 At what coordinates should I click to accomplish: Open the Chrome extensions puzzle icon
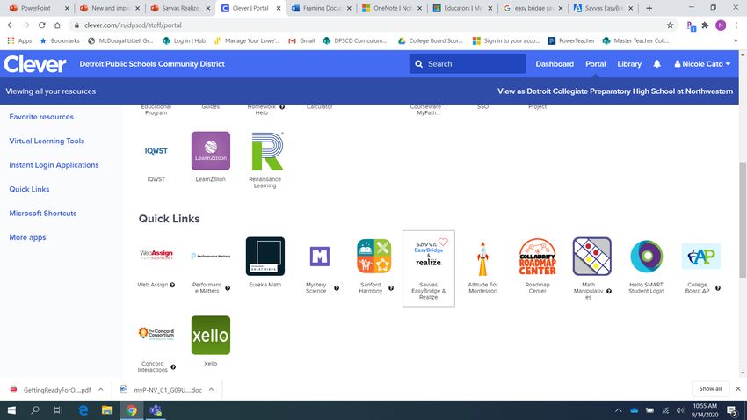tap(706, 25)
